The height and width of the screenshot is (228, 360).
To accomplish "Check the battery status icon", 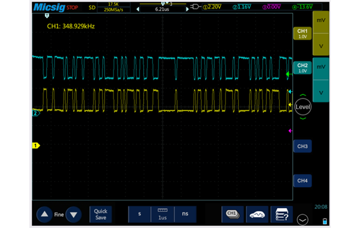I will coord(325,221).
